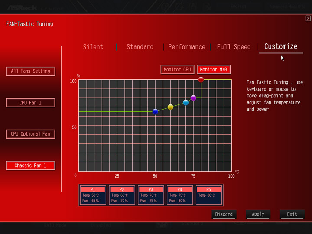Toggle Monitor M/B temperature source
The image size is (312, 234).
[214, 69]
